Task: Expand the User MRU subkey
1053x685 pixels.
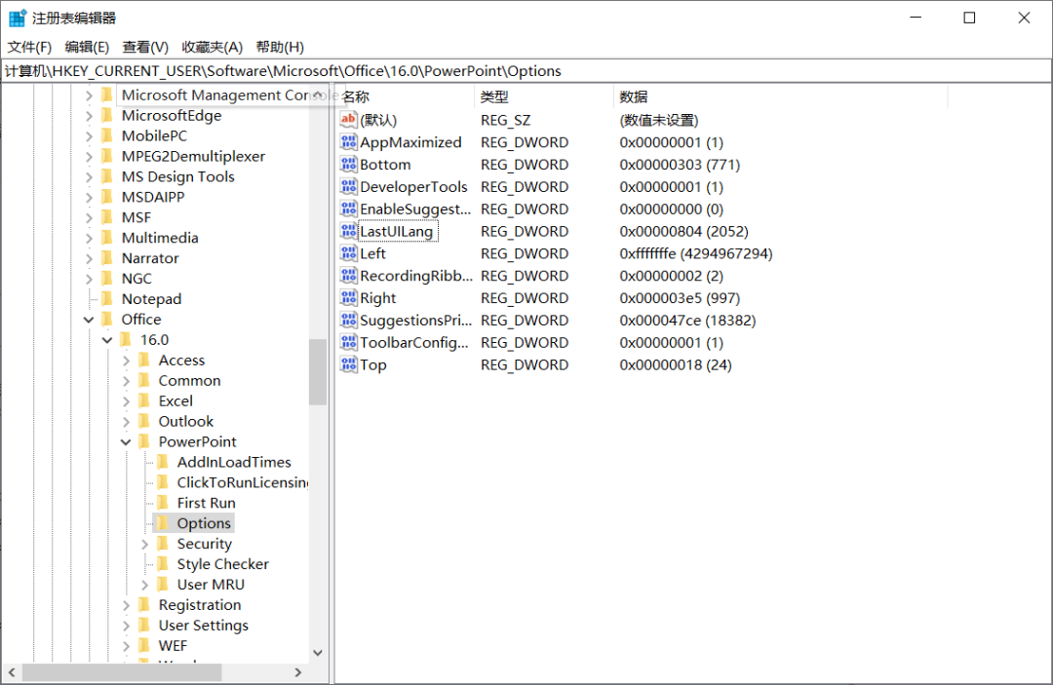Action: click(144, 585)
